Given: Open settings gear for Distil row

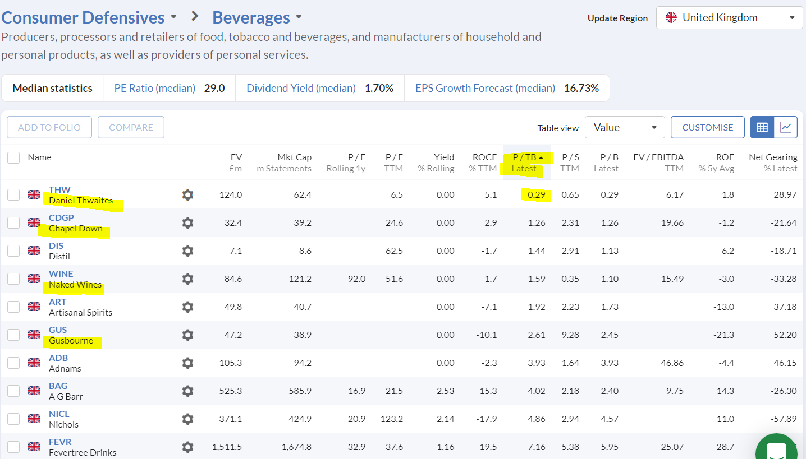Looking at the screenshot, I should (187, 251).
